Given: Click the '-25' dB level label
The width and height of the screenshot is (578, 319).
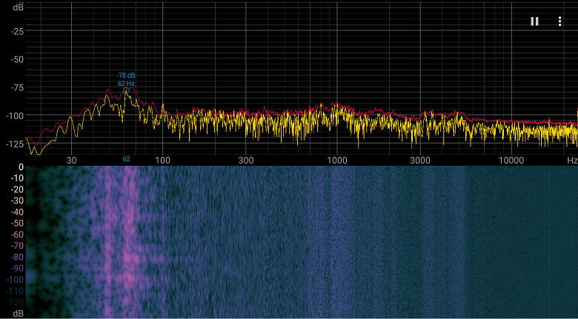Looking at the screenshot, I should click(17, 32).
